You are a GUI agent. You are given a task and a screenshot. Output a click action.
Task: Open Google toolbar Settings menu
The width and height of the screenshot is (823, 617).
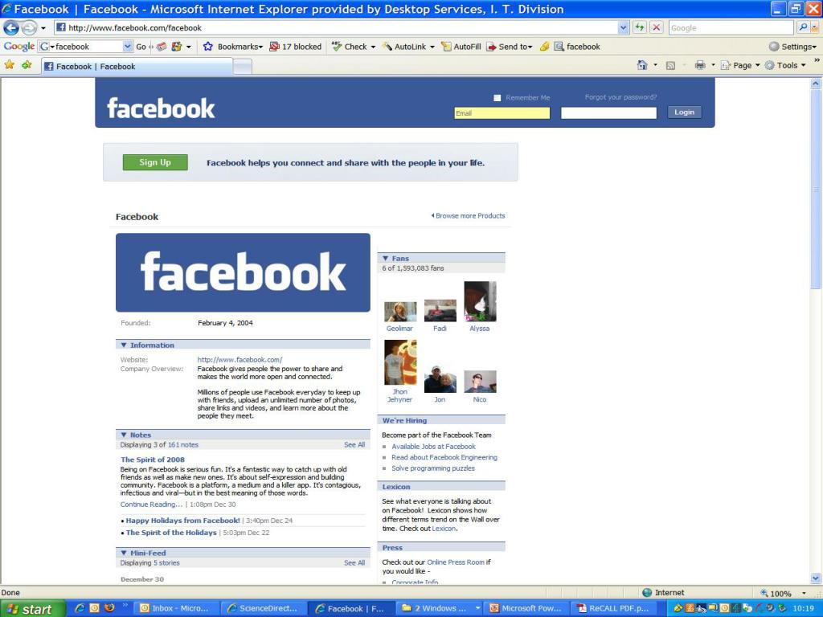(x=792, y=47)
